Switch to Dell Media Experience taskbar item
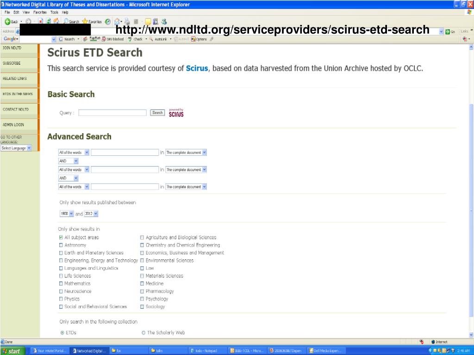Viewport: 474px width, 355px height. pyautogui.click(x=325, y=351)
